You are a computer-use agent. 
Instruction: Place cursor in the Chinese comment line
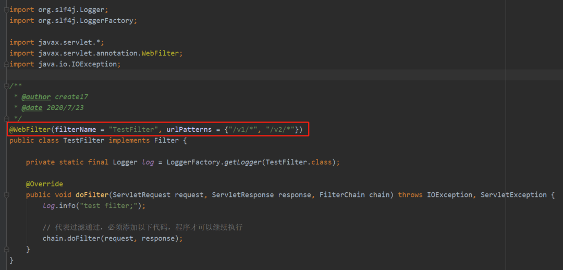click(142, 228)
